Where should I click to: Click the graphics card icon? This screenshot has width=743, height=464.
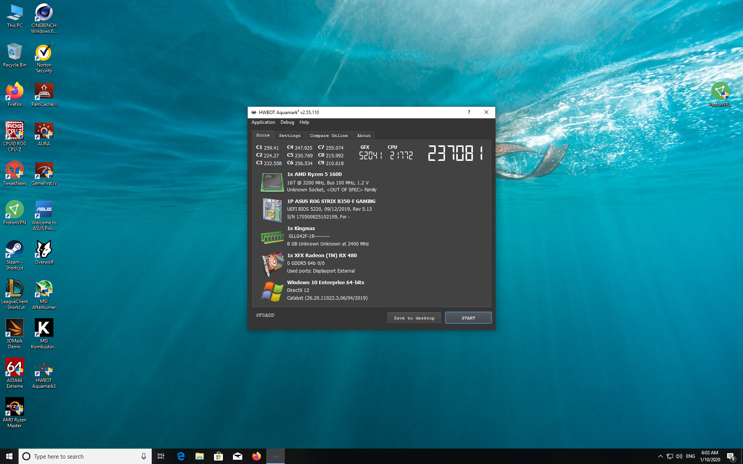[x=272, y=264]
